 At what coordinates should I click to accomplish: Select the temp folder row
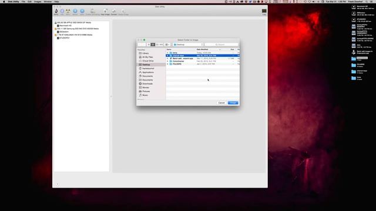(203, 53)
